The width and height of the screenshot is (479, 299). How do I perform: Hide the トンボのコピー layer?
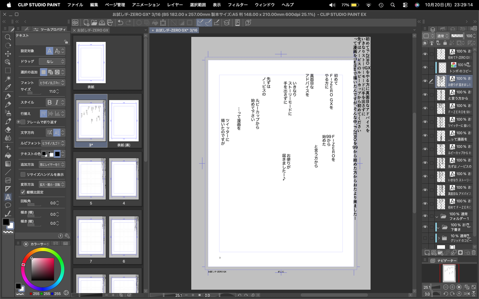(x=425, y=68)
